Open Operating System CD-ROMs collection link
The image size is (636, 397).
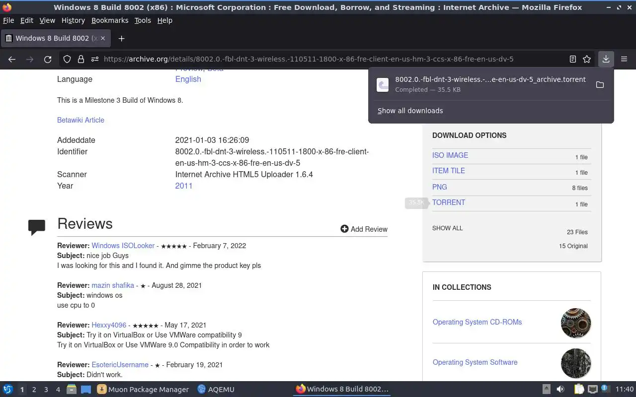477,322
